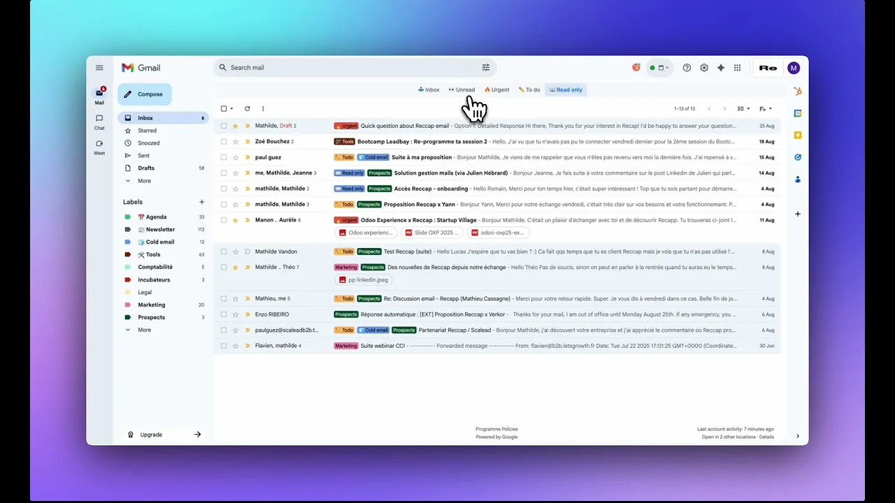Screen dimensions: 895x503
Task: Select checkbox for paul guez email
Action: pyautogui.click(x=224, y=157)
